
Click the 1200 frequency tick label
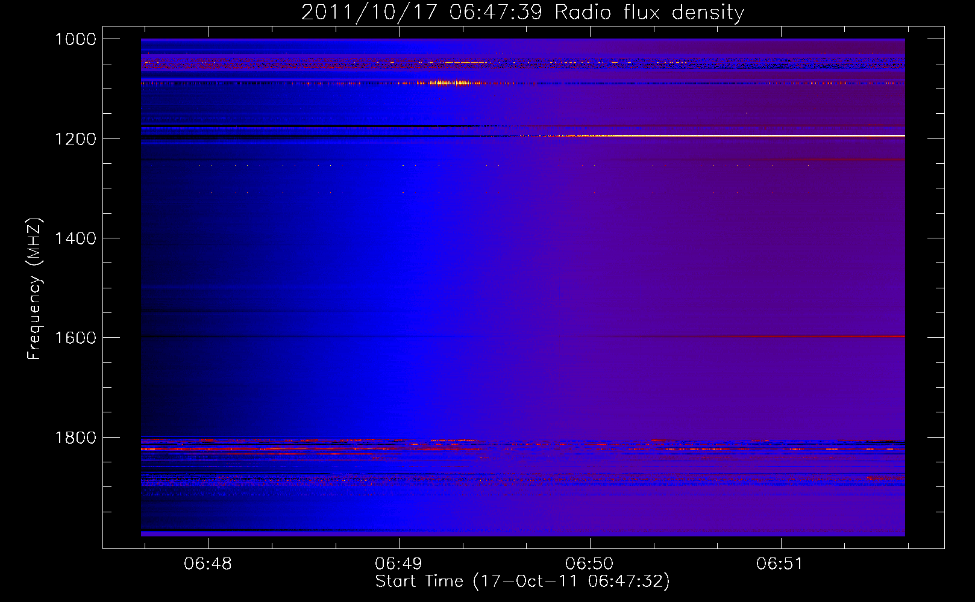(x=75, y=139)
